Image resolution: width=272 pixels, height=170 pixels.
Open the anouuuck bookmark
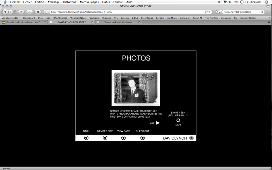[226, 18]
